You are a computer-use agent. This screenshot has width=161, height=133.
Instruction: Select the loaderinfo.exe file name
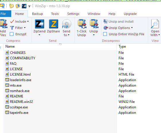click(21, 80)
